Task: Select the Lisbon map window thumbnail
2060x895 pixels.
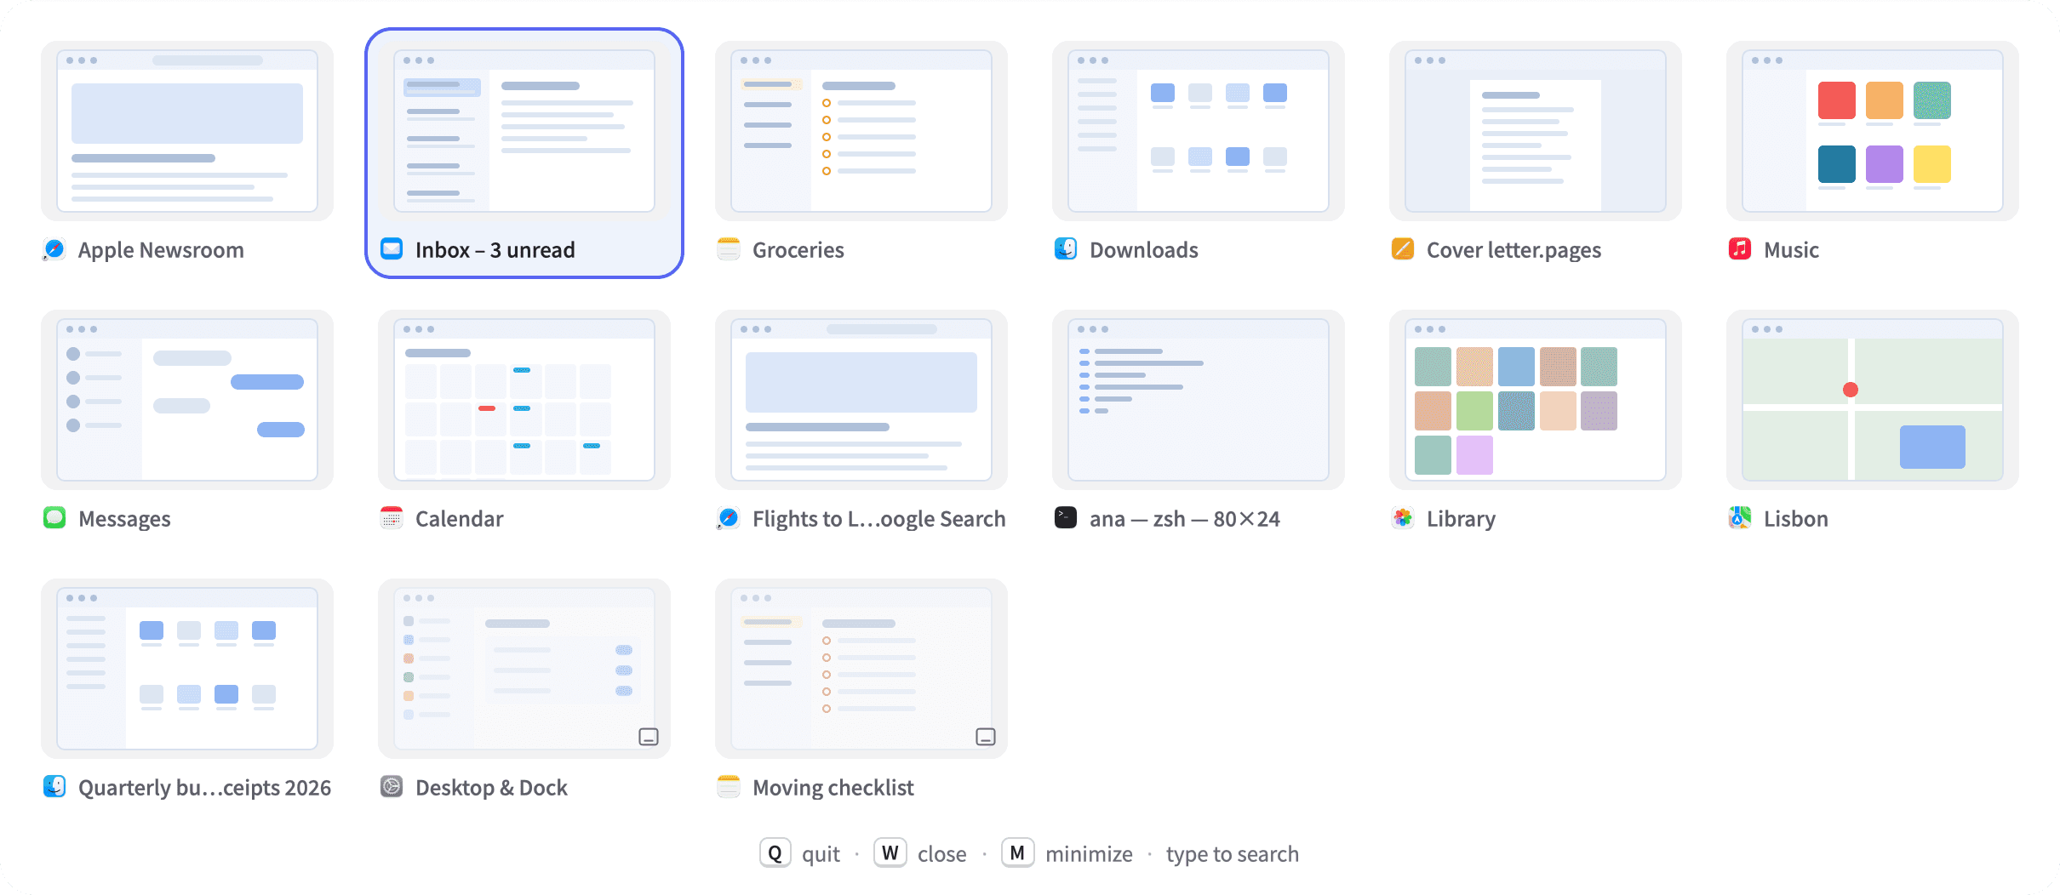Action: tap(1873, 400)
